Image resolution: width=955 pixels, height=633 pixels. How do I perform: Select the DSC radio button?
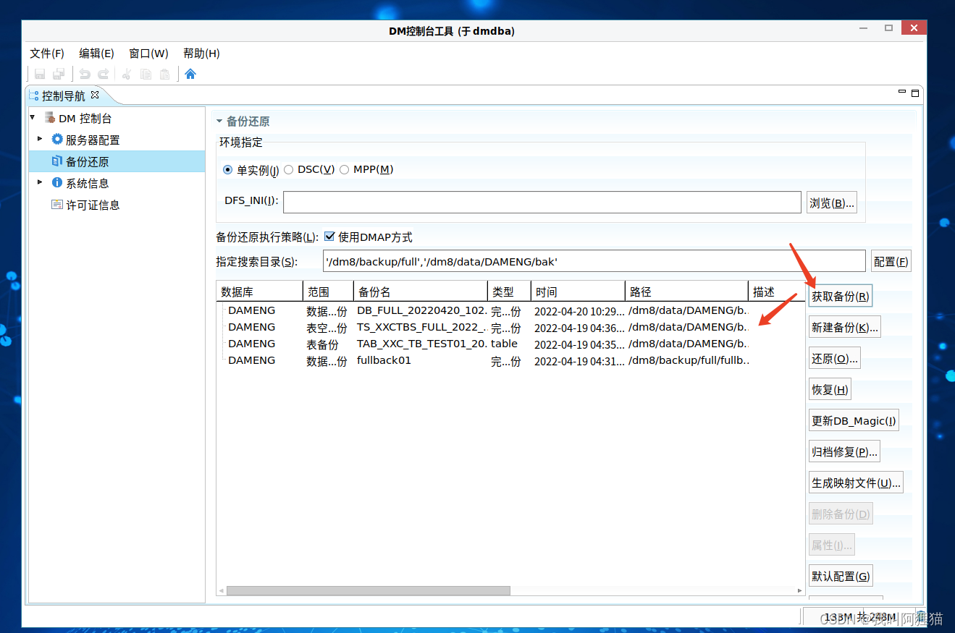click(289, 169)
